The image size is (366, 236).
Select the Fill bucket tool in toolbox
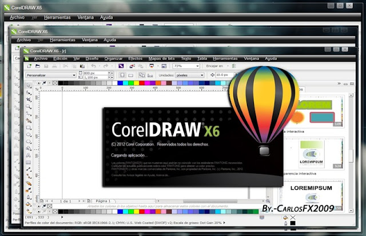point(29,205)
